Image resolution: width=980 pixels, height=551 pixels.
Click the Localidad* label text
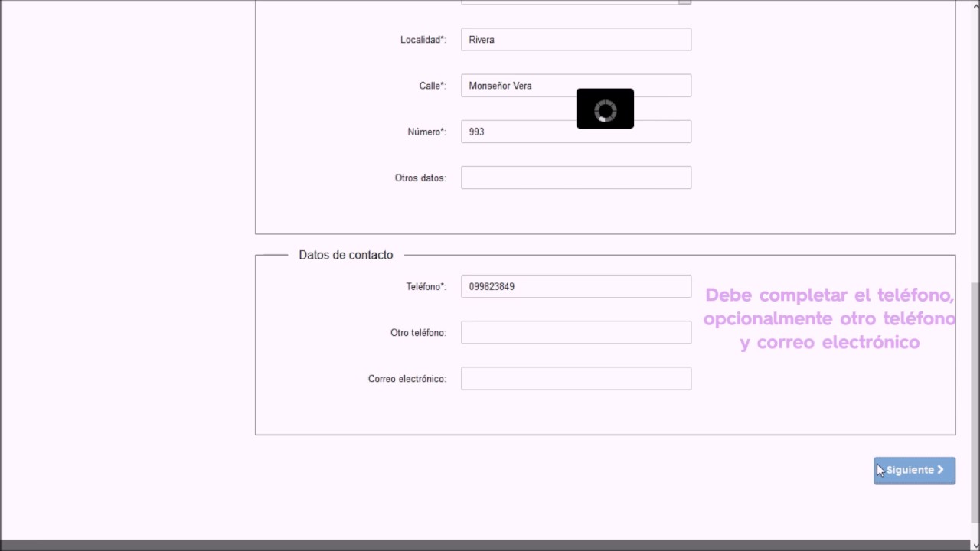[x=423, y=40]
